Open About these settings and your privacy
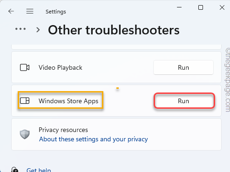Screen dimensions: 230x172 [x=94, y=139]
